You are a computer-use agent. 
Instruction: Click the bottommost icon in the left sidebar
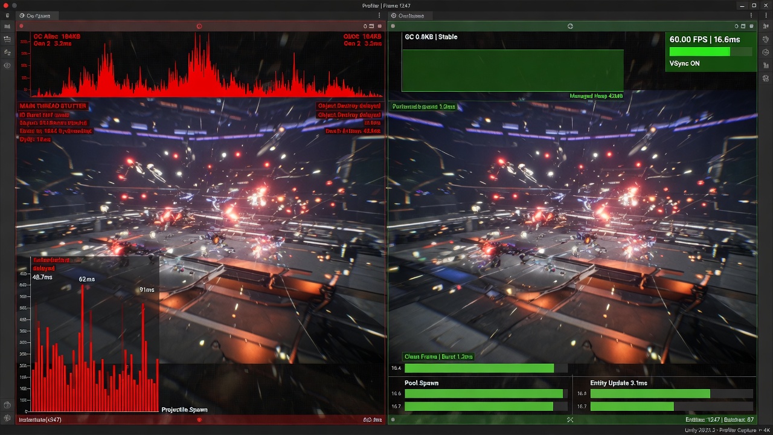pos(7,418)
